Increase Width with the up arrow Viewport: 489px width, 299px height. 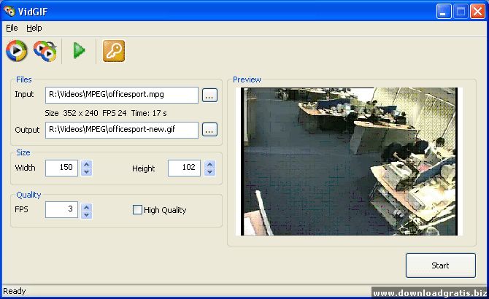86,164
